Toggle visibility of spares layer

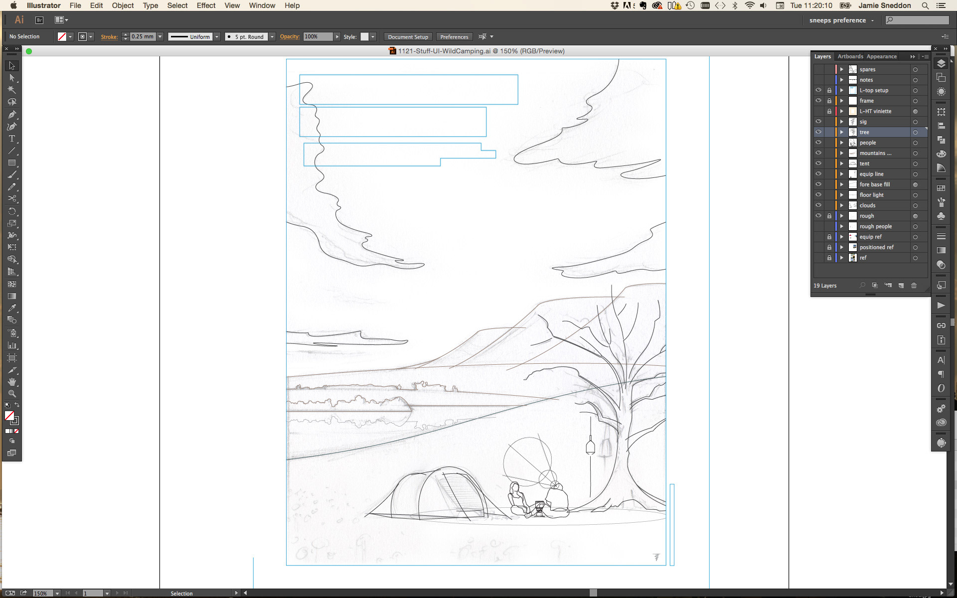click(818, 69)
